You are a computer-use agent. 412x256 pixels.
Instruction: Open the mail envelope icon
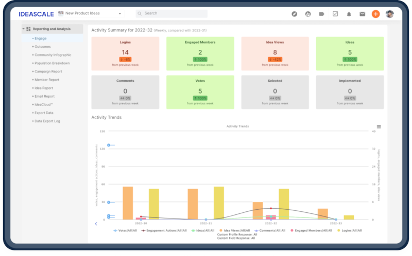[362, 14]
